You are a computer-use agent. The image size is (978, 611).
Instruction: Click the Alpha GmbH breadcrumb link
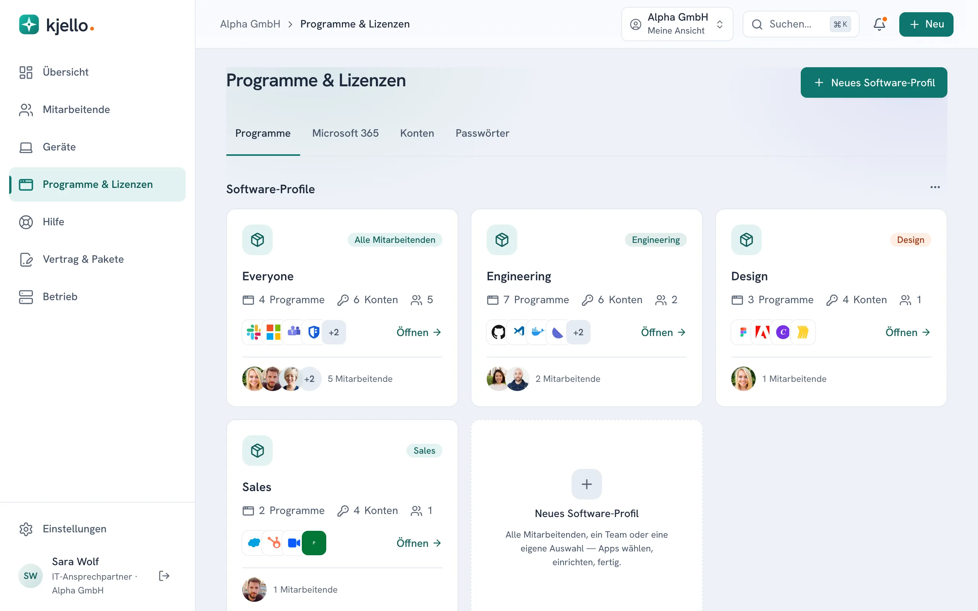[250, 24]
